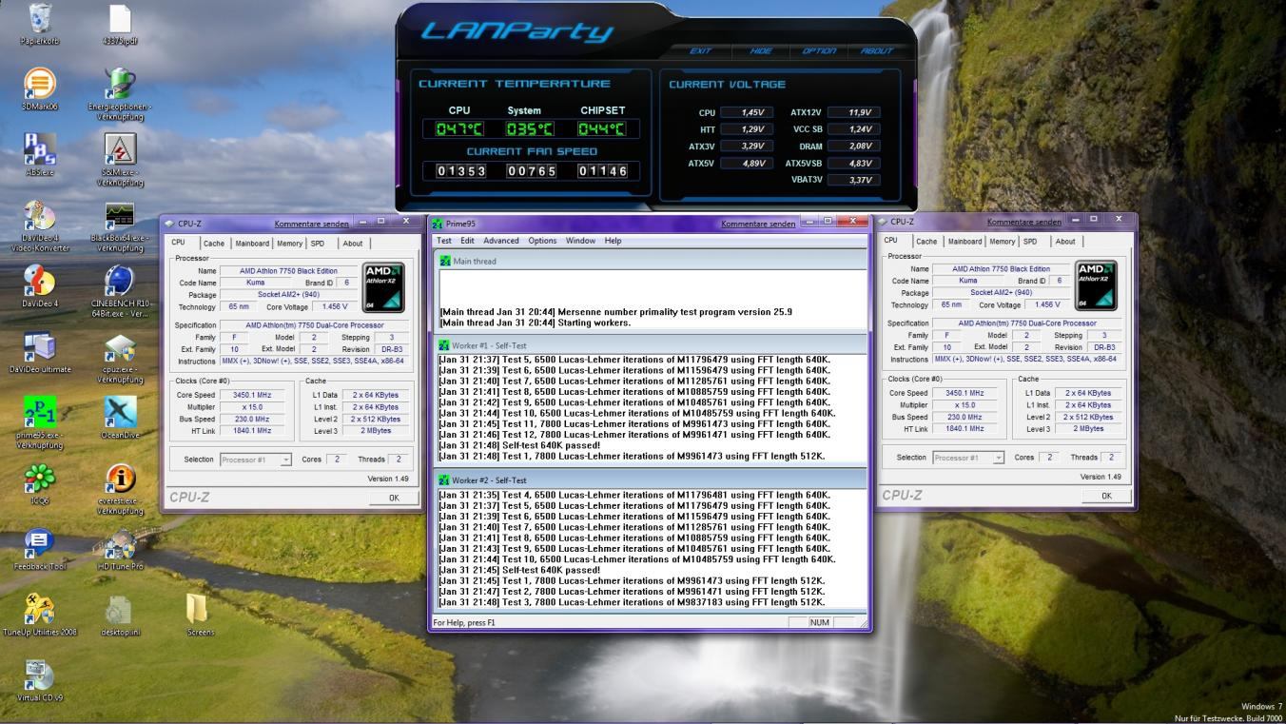Image resolution: width=1286 pixels, height=724 pixels.
Task: Switch to Mainboard tab in left CPU-Z
Action: [252, 244]
